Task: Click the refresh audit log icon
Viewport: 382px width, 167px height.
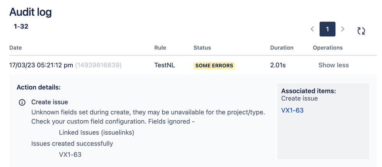Action: coord(361,31)
